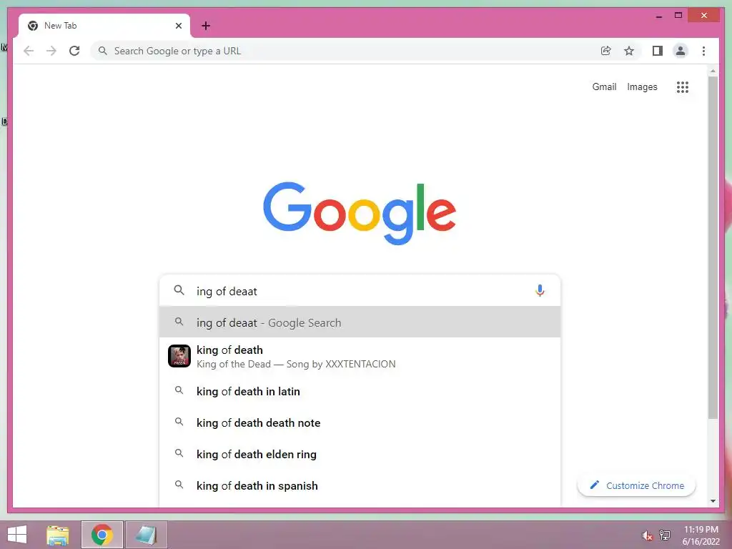The width and height of the screenshot is (732, 549).
Task: Click the Customize Chrome button
Action: 636,485
